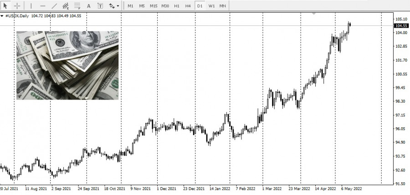Click the #USDX.Daily chart title
The image size is (410, 195).
pyautogui.click(x=17, y=16)
